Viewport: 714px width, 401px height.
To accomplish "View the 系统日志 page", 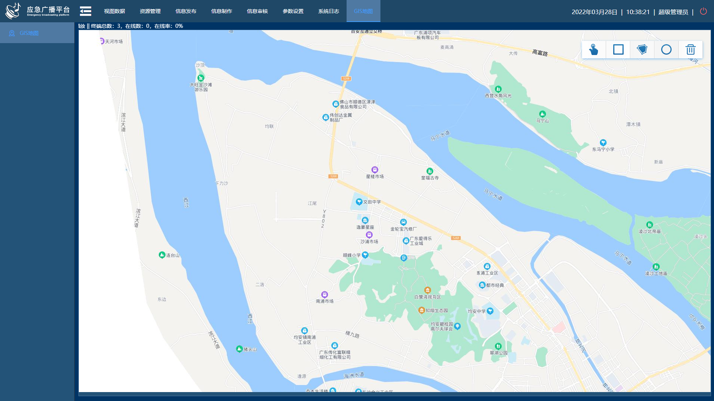I will (x=328, y=11).
